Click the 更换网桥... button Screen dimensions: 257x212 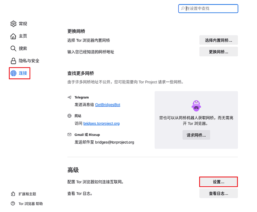219,52
